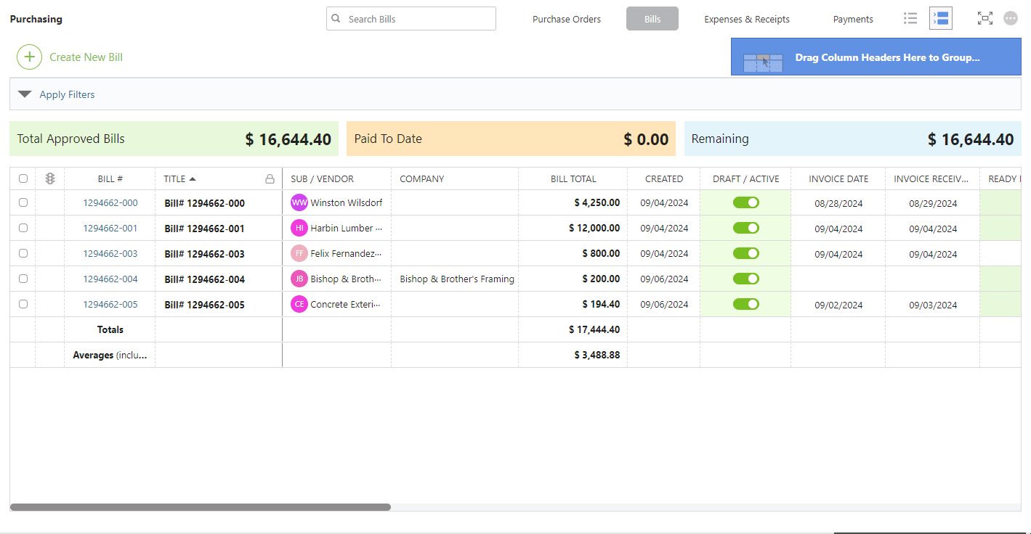Open the more options ellipsis menu
1031x534 pixels.
pyautogui.click(x=1011, y=19)
